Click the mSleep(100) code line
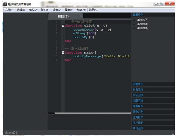This screenshot has width=175, height=136. 85,33
